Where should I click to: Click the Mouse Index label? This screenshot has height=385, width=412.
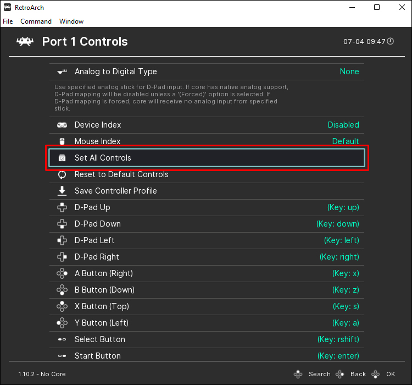tap(97, 141)
